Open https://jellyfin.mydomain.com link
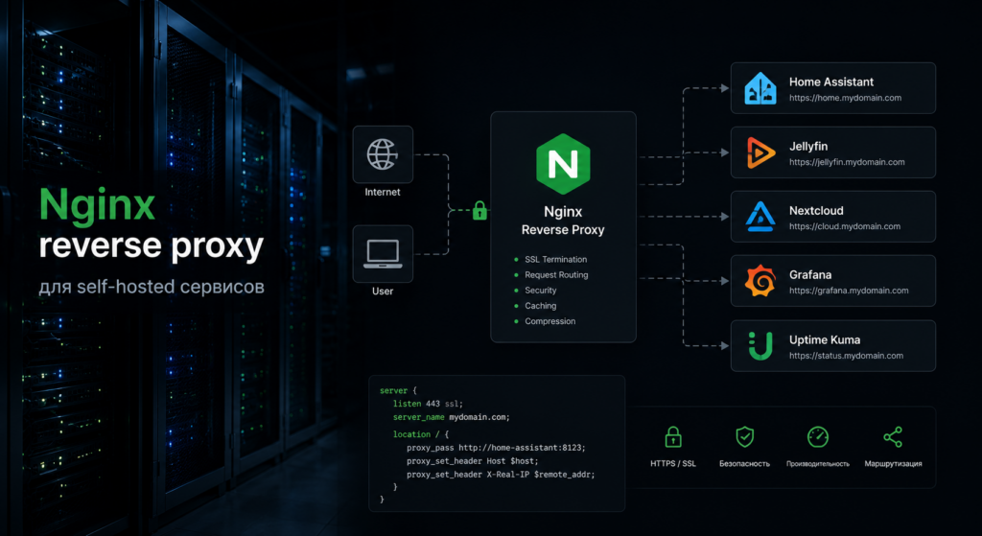 (x=847, y=162)
